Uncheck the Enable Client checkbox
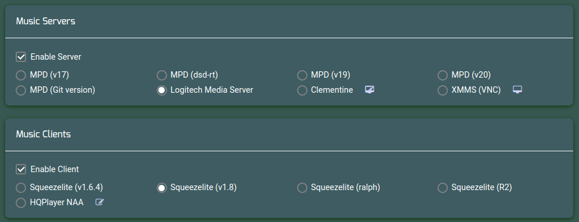 tap(21, 169)
